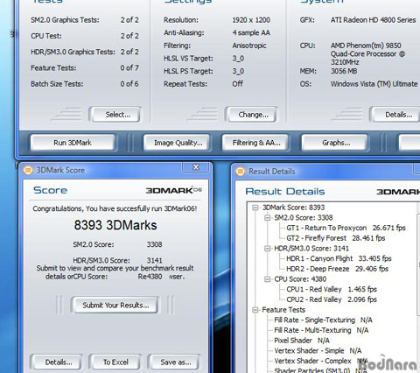This screenshot has height=373, width=420.
Task: Click Batch Size Tests count 0 of 6
Action: [129, 84]
